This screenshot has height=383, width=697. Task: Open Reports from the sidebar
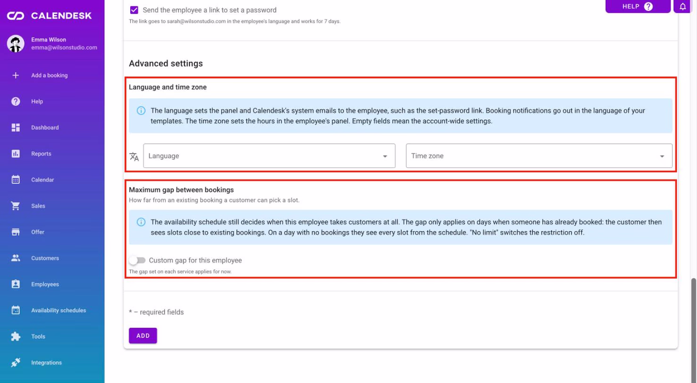click(41, 154)
